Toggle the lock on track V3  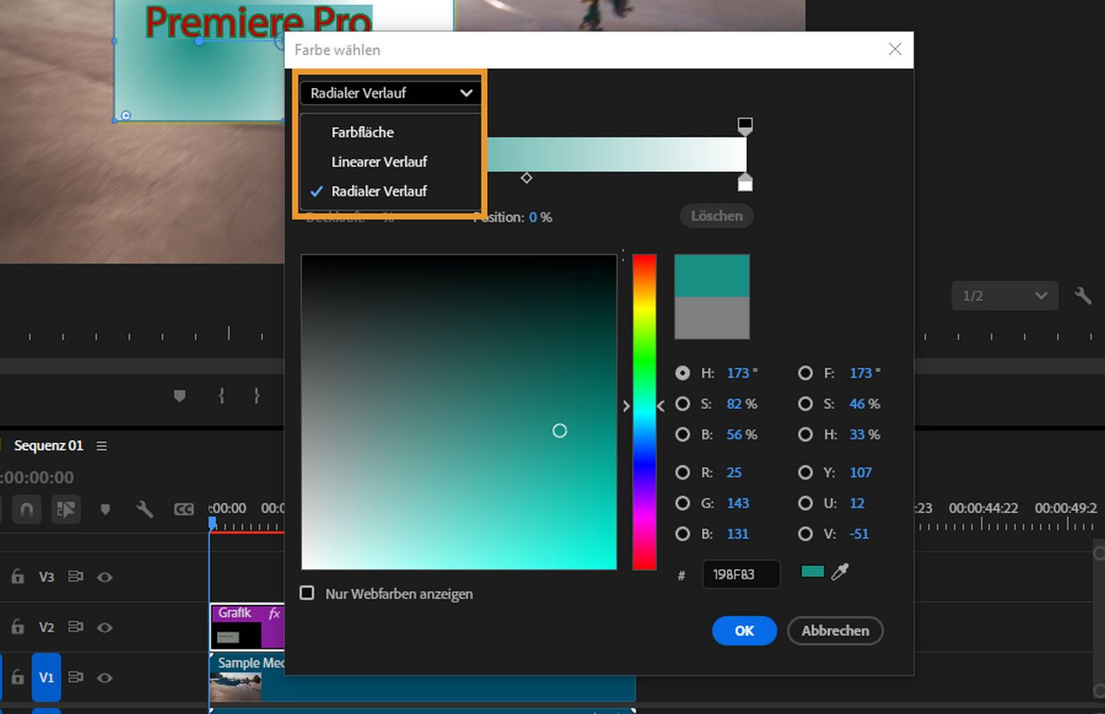tap(17, 576)
